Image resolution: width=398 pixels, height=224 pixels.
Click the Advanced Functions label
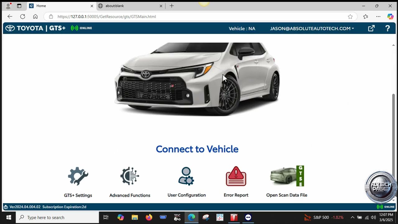(130, 195)
